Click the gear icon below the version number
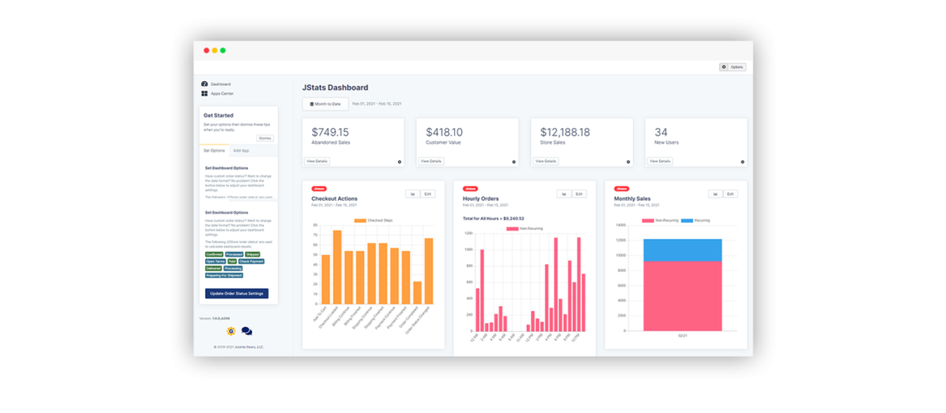The width and height of the screenshot is (946, 413). pyautogui.click(x=231, y=331)
